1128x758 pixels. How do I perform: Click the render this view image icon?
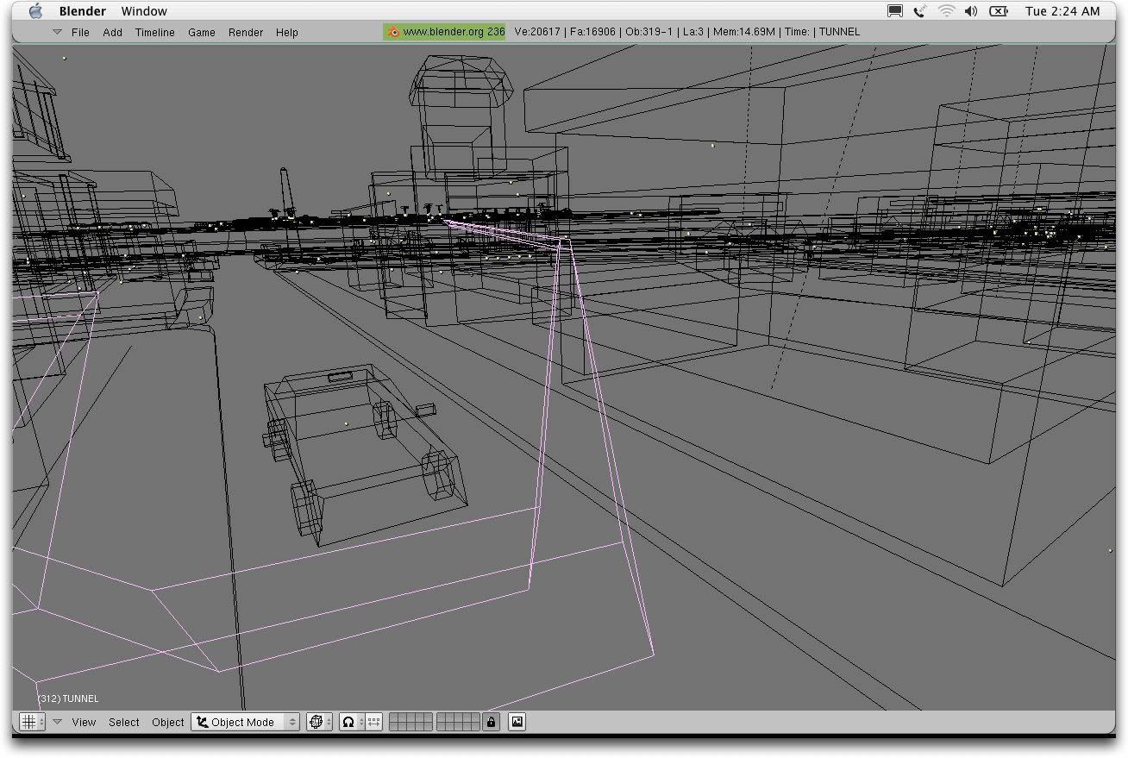point(517,722)
